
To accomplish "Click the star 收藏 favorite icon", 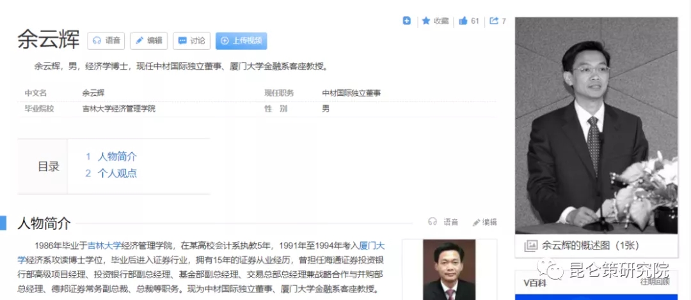I will 426,21.
